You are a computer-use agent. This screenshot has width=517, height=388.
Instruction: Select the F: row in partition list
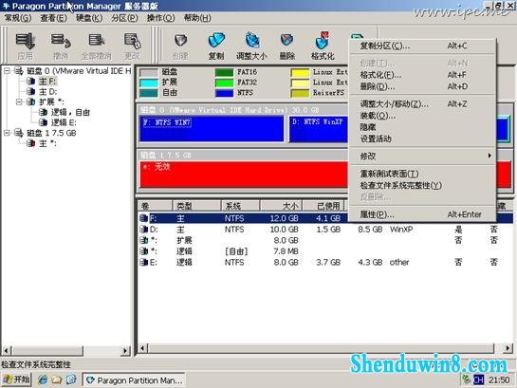point(243,218)
